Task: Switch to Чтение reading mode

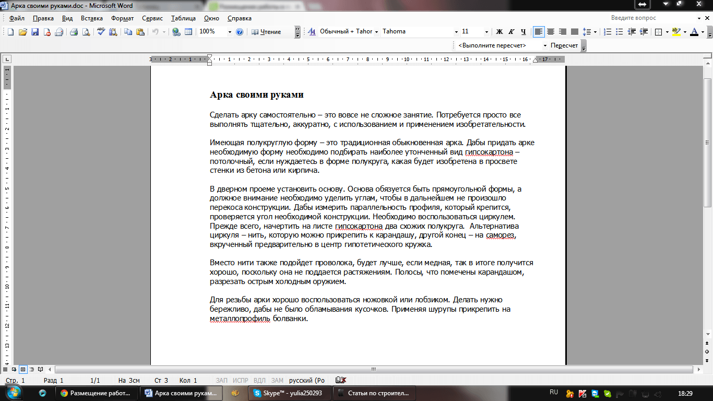Action: [266, 32]
